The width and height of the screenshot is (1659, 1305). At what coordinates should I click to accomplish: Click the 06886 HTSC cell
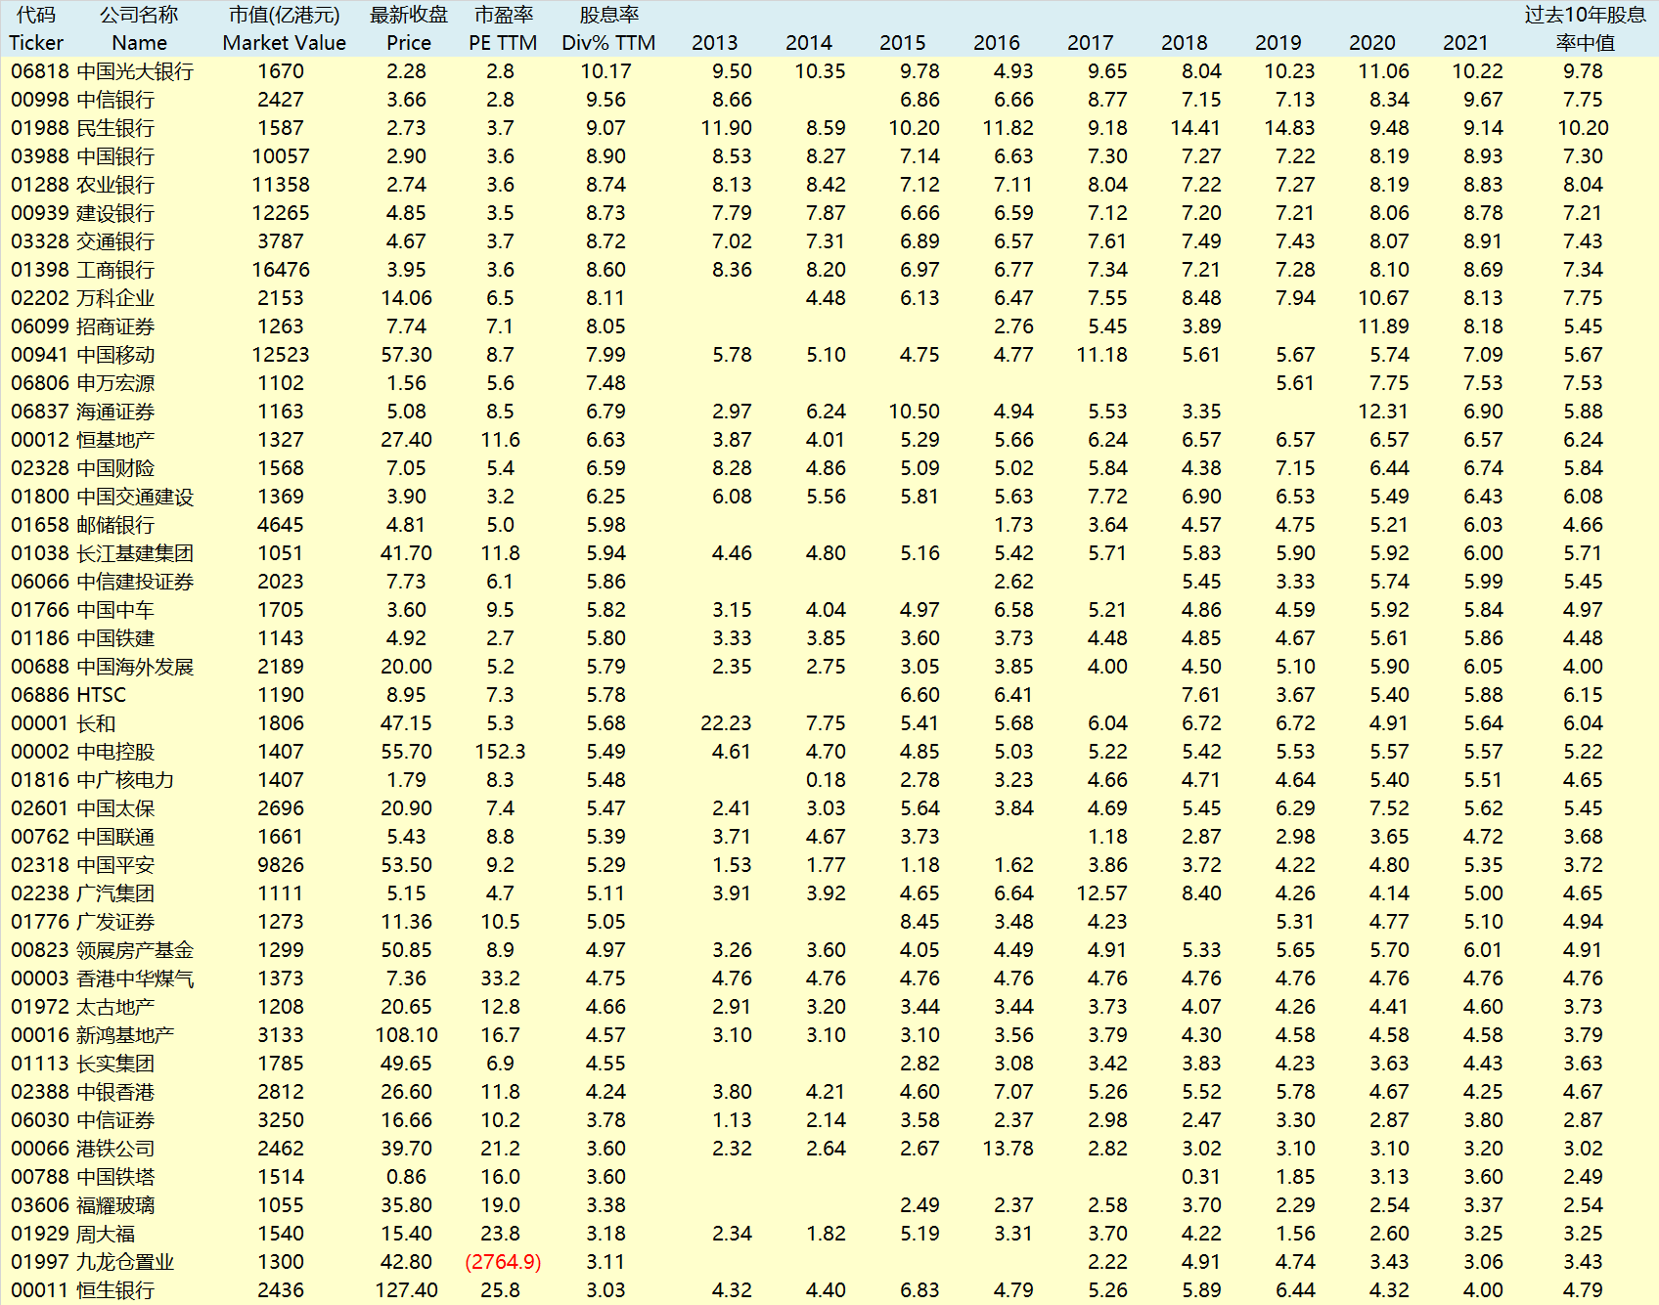point(68,695)
